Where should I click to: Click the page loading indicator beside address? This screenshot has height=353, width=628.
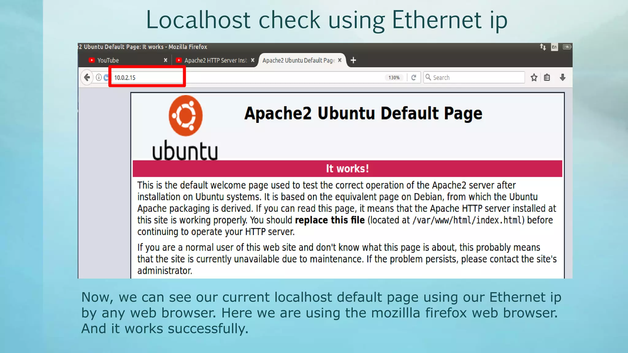pyautogui.click(x=106, y=77)
